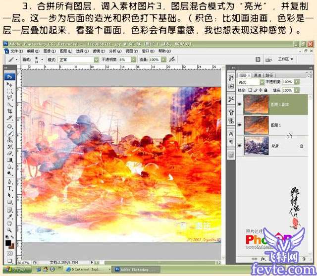Select the Hand tool
The image size is (317, 276).
9,223
